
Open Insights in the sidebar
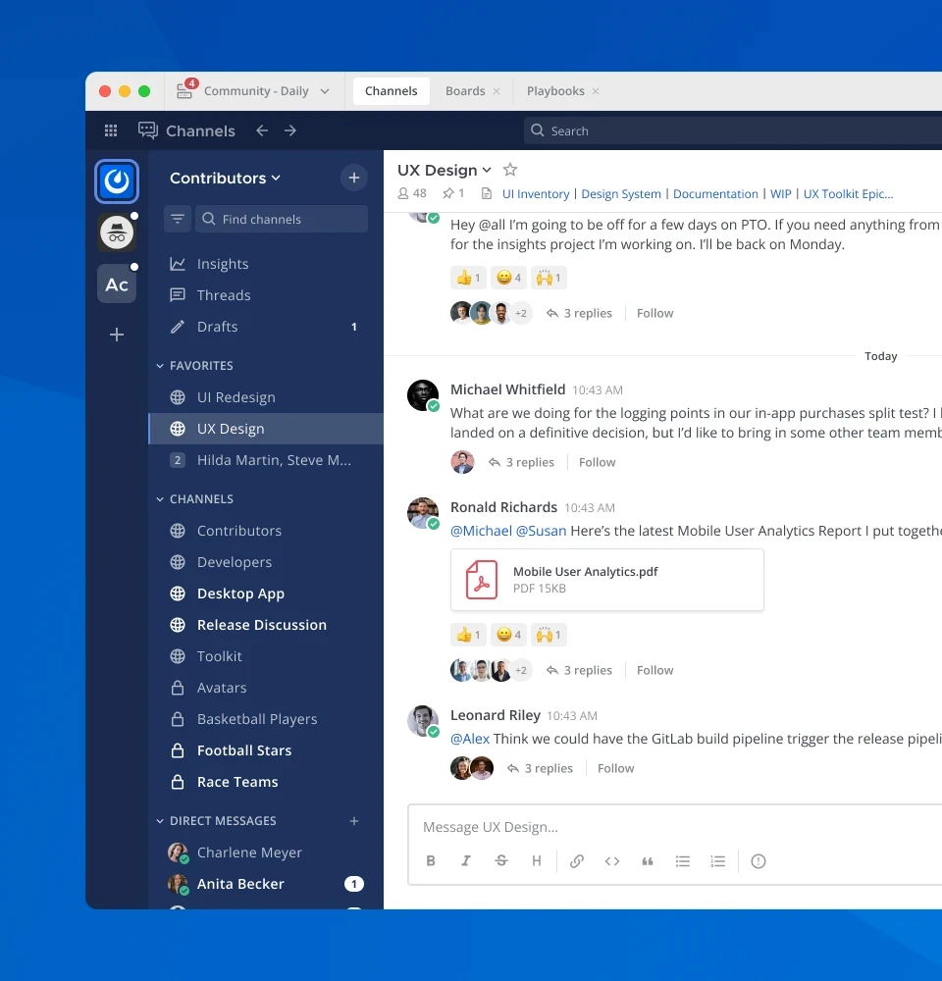266,264
